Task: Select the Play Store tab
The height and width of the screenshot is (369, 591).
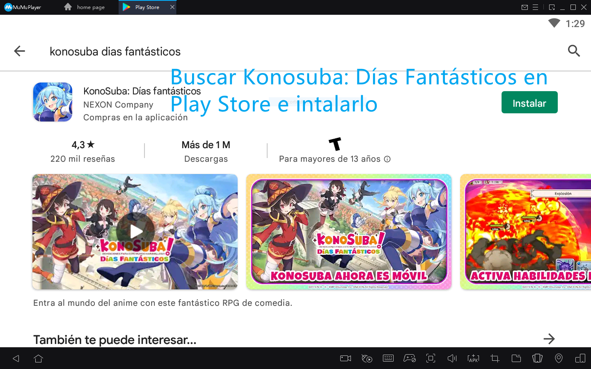Action: coord(147,7)
